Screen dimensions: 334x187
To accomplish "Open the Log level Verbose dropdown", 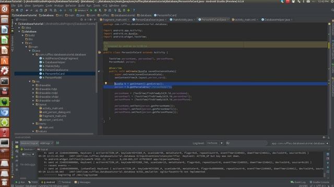I will [214, 143].
